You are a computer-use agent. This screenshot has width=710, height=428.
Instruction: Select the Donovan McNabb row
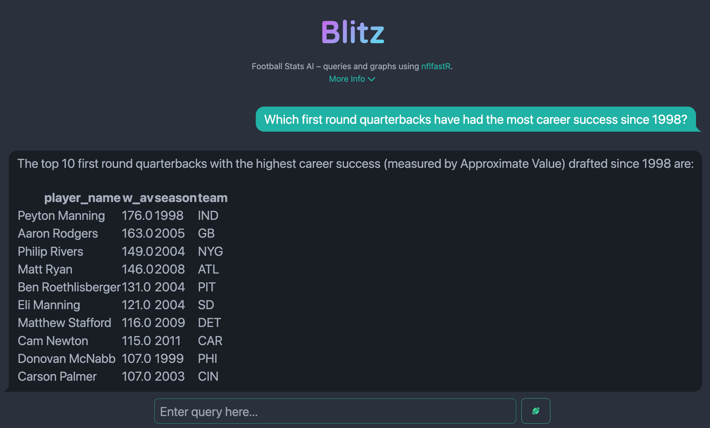[x=118, y=358]
